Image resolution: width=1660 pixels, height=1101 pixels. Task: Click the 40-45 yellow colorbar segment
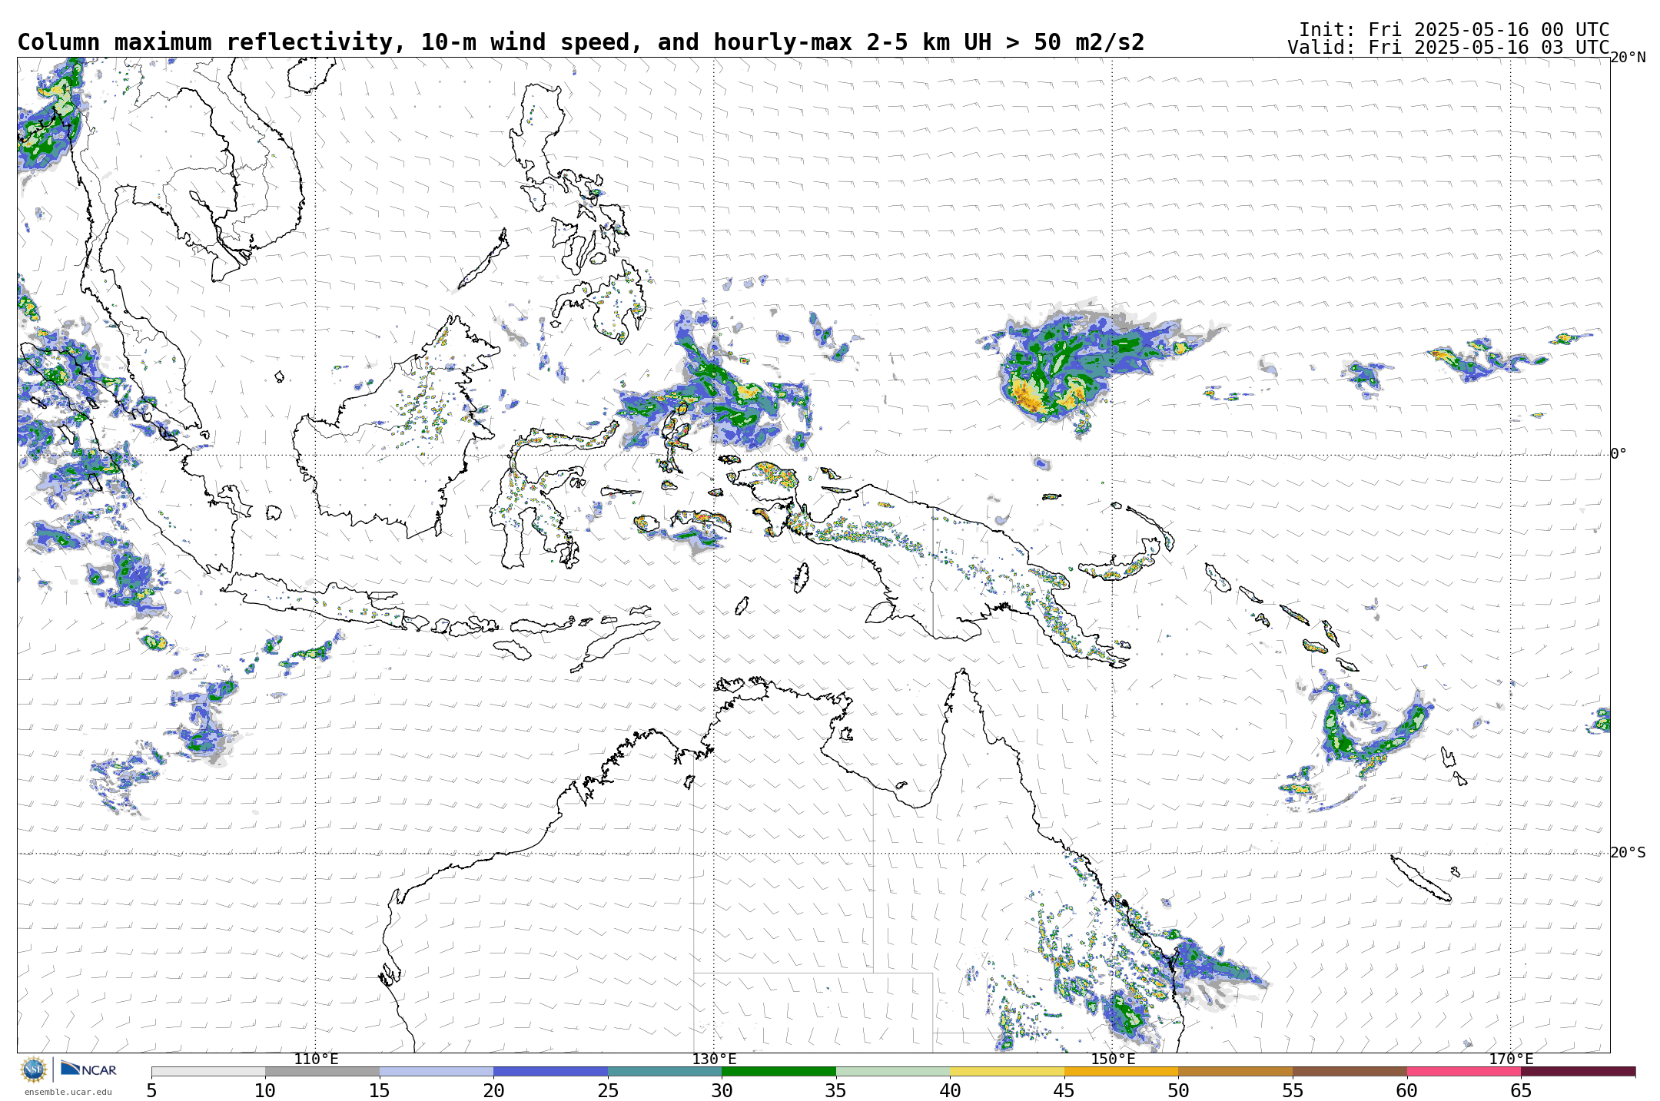click(1007, 1071)
